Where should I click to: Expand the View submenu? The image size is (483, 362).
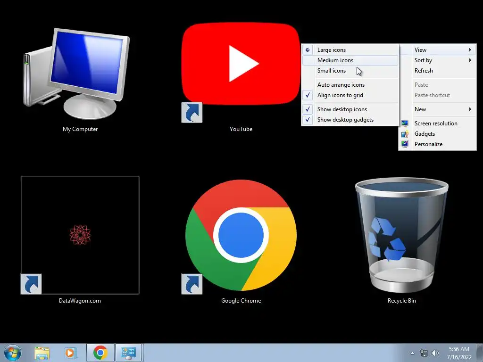[437, 50]
